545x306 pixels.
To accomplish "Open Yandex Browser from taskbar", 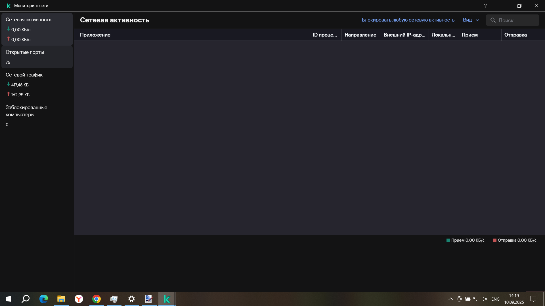I will (79, 299).
